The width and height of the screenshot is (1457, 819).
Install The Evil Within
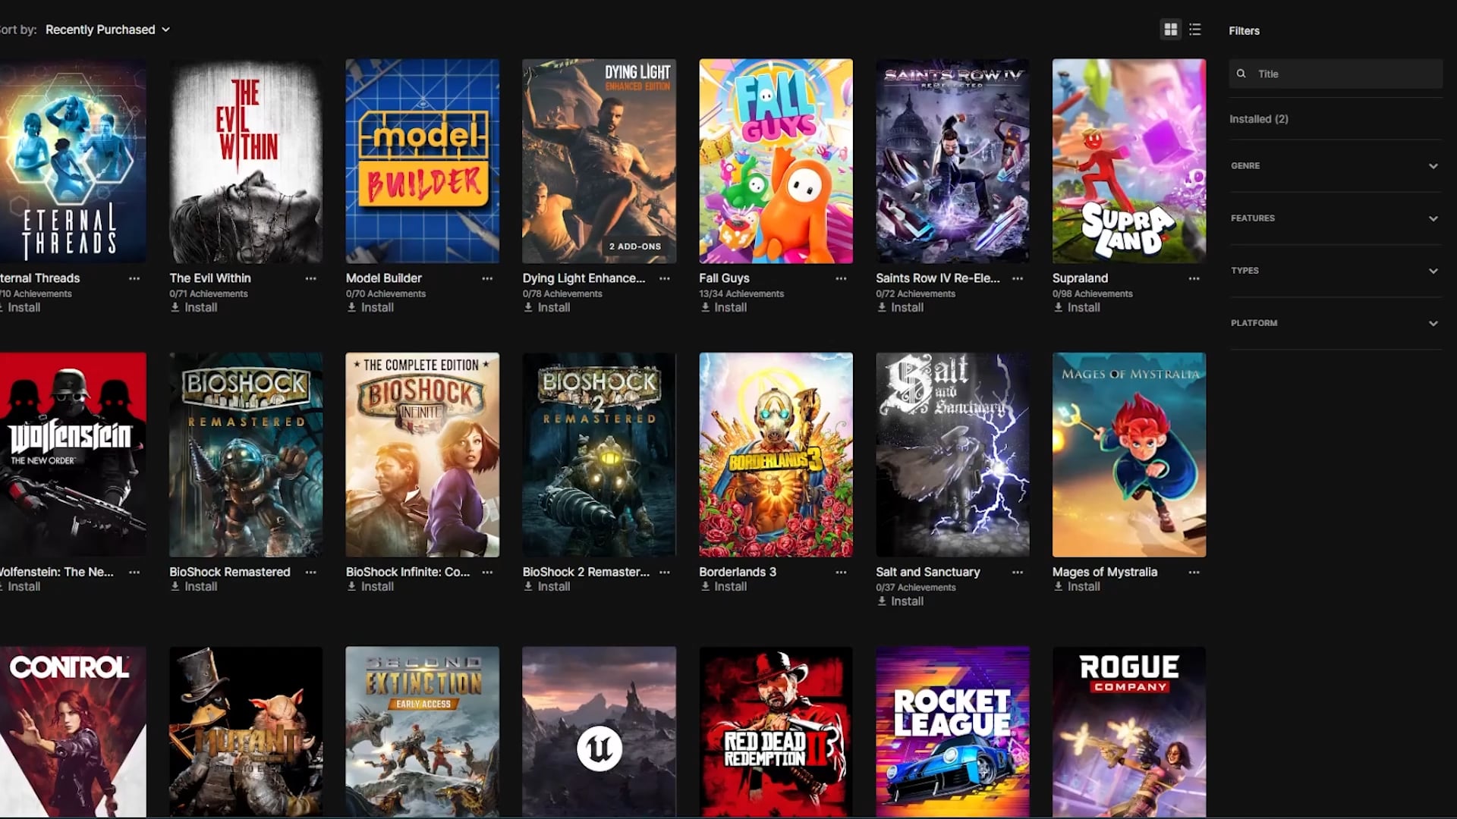194,307
